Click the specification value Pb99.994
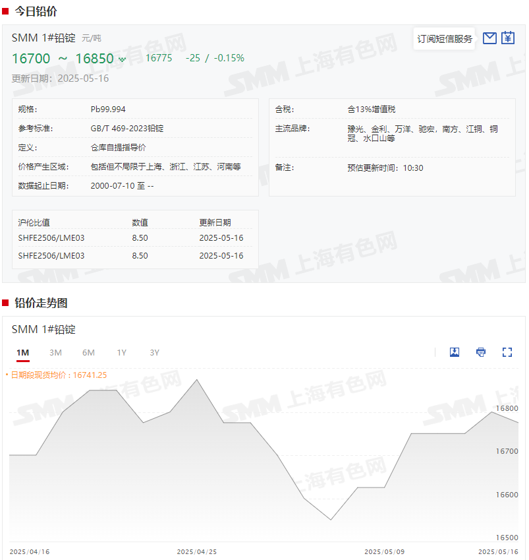Viewport: 529px width, 560px height. [x=108, y=109]
